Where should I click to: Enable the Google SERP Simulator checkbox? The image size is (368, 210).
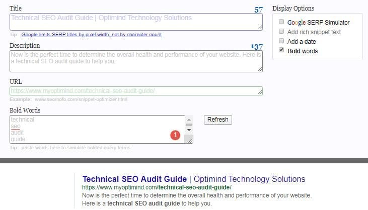point(281,22)
